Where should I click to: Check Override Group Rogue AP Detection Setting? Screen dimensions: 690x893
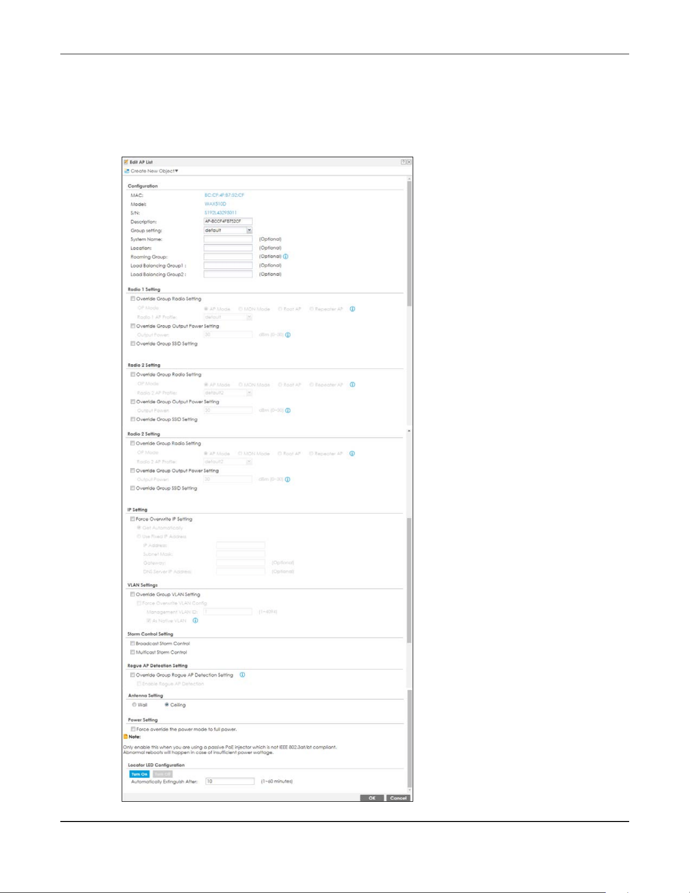pos(133,675)
